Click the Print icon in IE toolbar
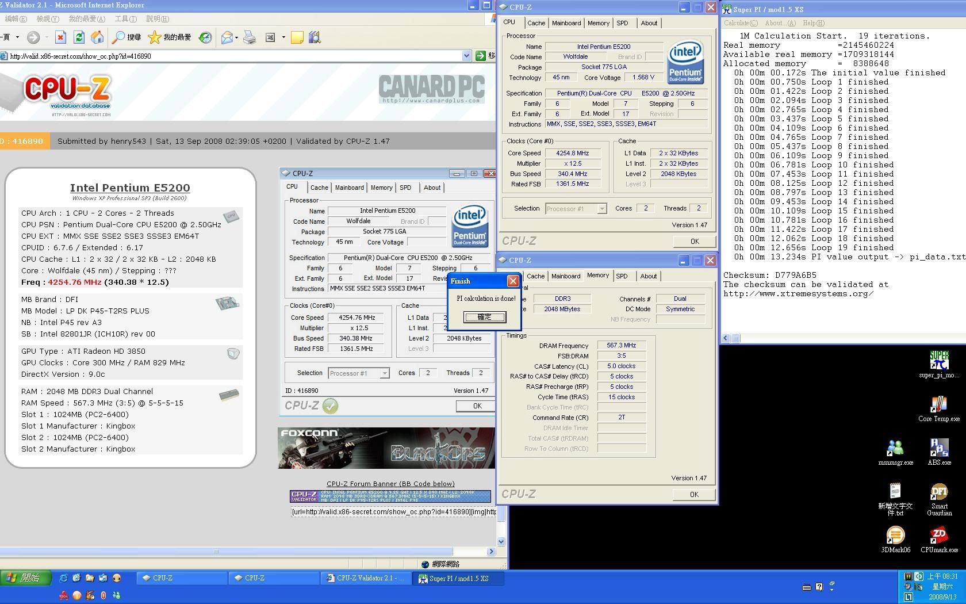Image resolution: width=966 pixels, height=604 pixels. pyautogui.click(x=250, y=37)
